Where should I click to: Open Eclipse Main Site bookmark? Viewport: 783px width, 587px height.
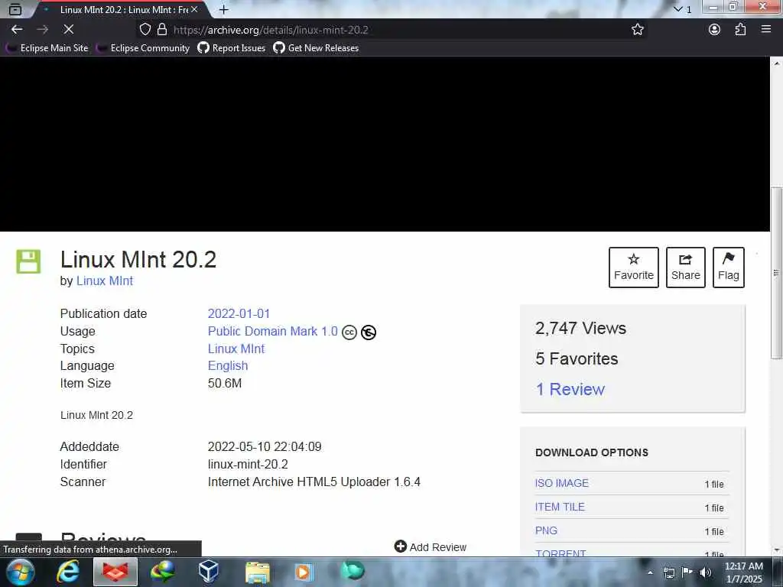click(48, 48)
